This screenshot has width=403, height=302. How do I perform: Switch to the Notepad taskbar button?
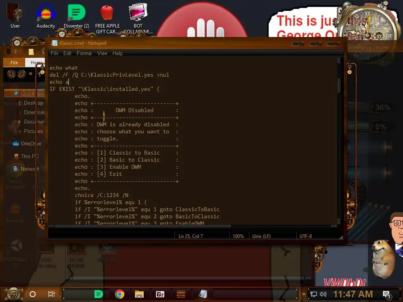pyautogui.click(x=203, y=294)
